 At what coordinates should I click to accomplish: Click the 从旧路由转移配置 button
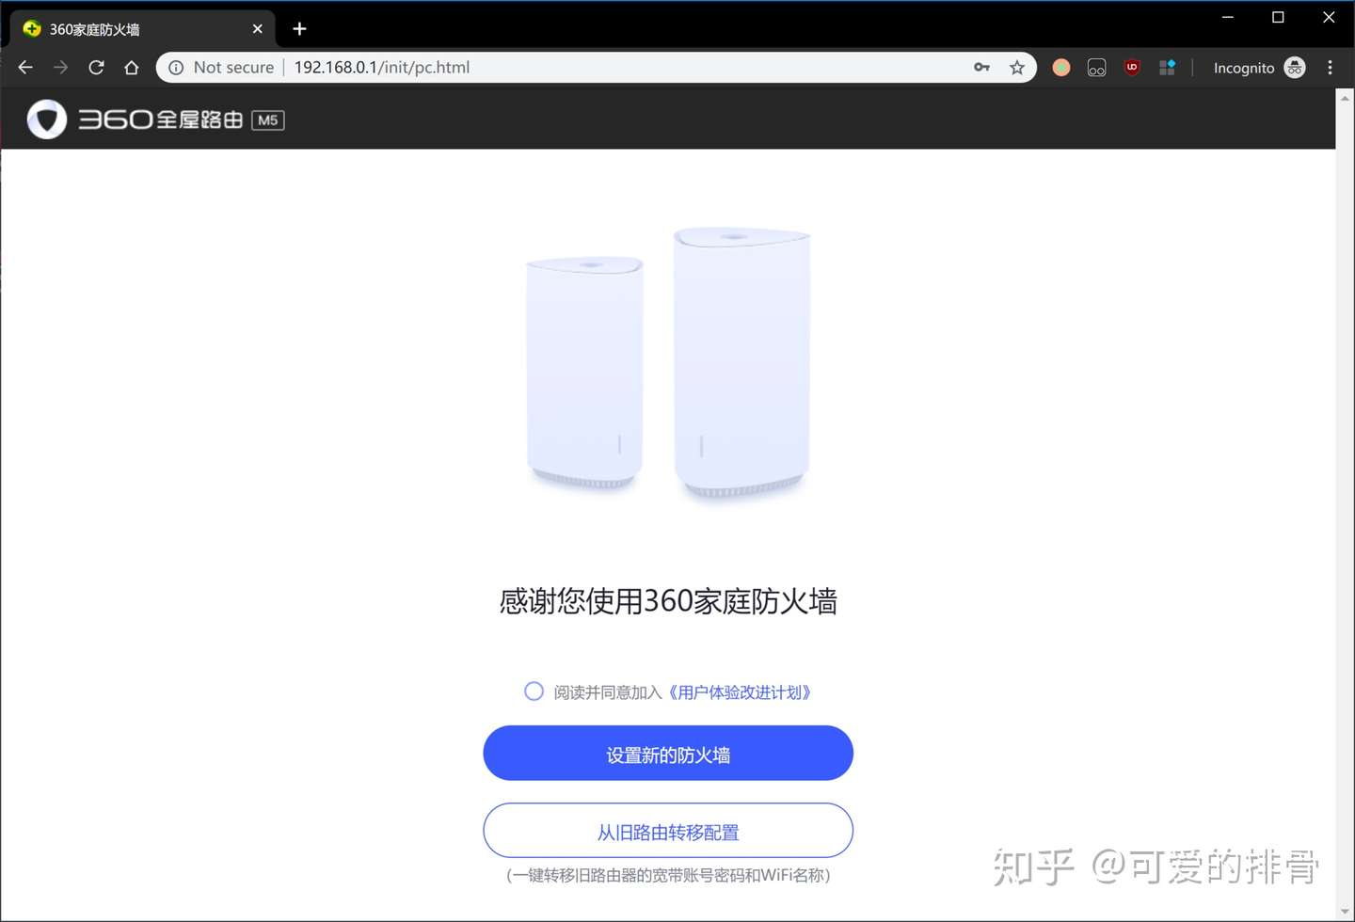coord(668,831)
